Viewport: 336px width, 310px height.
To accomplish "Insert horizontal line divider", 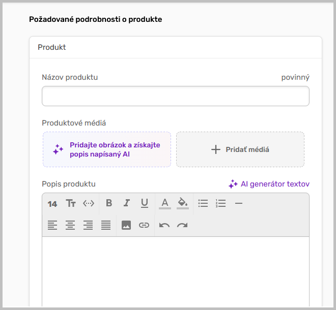I will 239,203.
